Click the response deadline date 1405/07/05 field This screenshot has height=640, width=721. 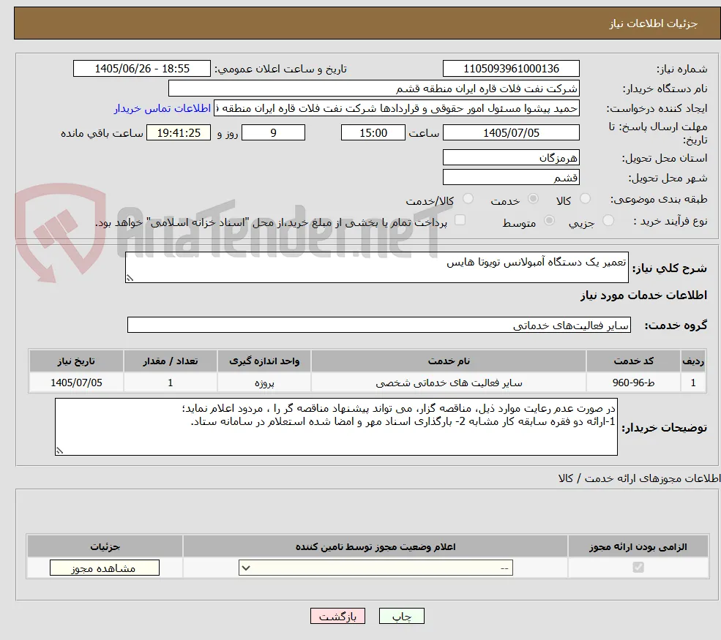(511, 133)
